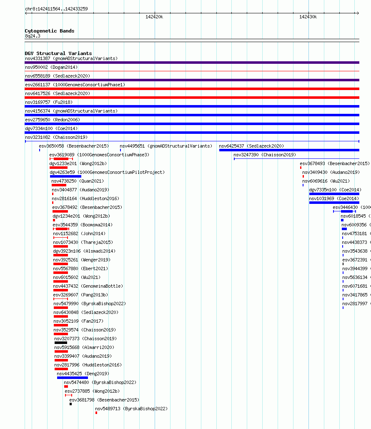
Task: Select nsv6015602 (Wu2021) label
Action: pos(77,277)
